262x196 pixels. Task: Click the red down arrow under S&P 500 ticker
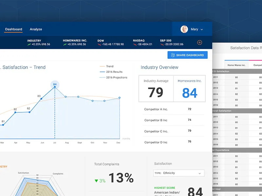tap(162, 44)
